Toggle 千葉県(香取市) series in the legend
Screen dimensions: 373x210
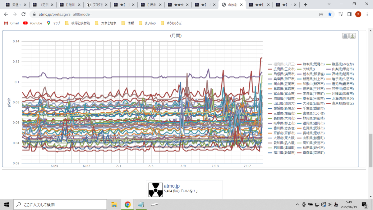click(x=311, y=108)
